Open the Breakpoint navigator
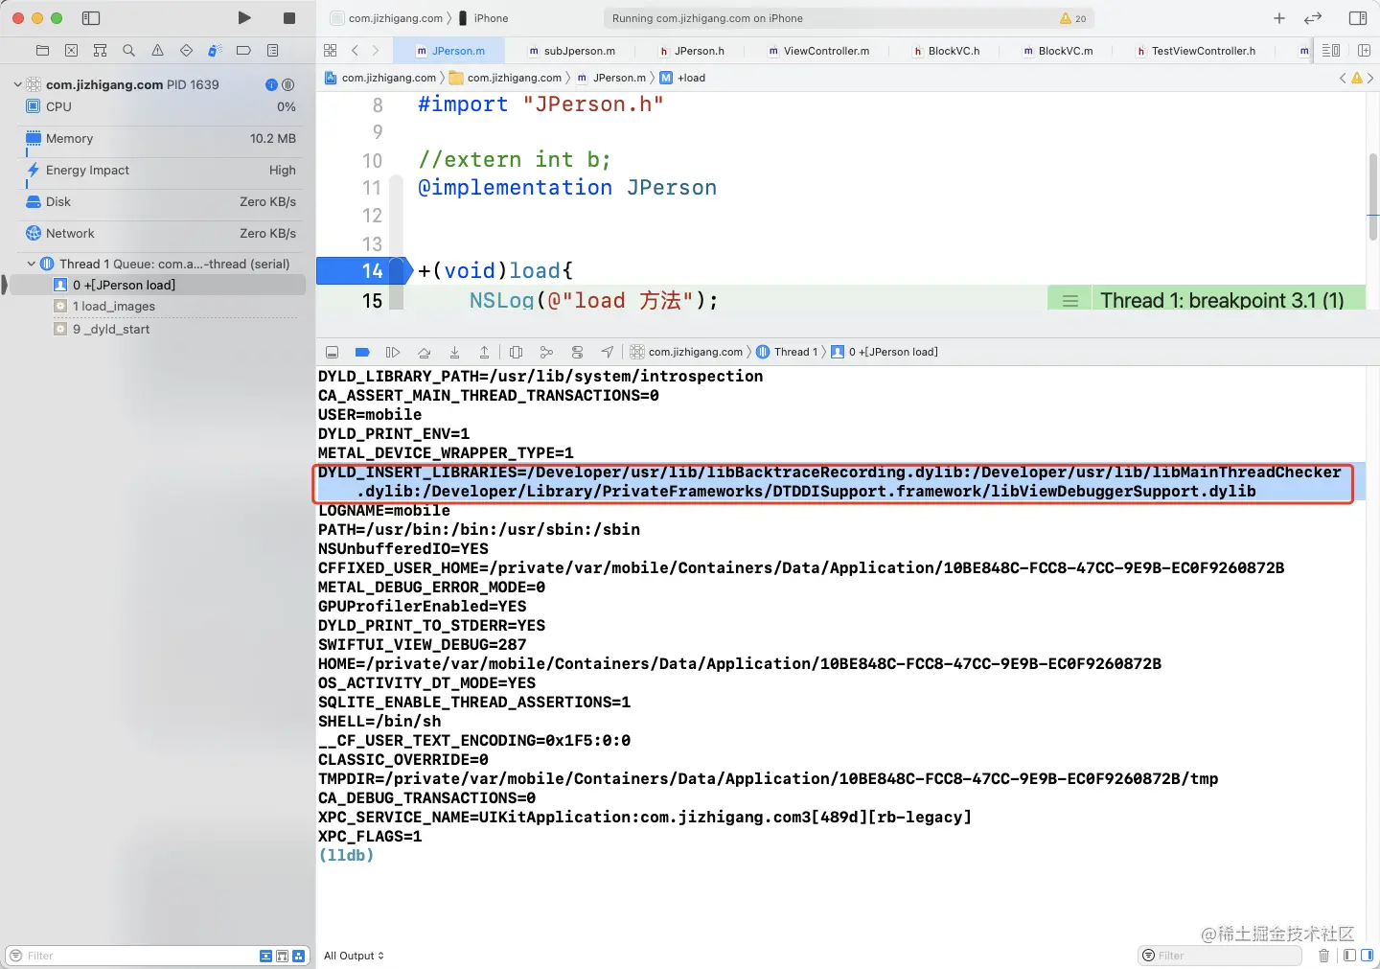Image resolution: width=1380 pixels, height=969 pixels. pos(243,51)
